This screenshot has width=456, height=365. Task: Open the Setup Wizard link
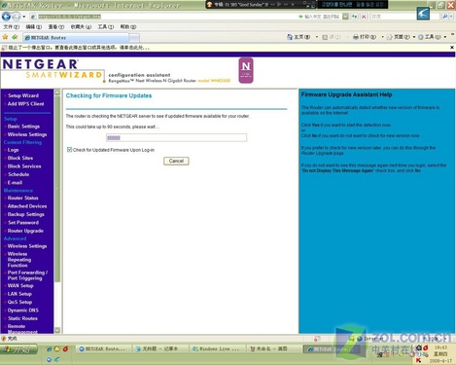(23, 95)
